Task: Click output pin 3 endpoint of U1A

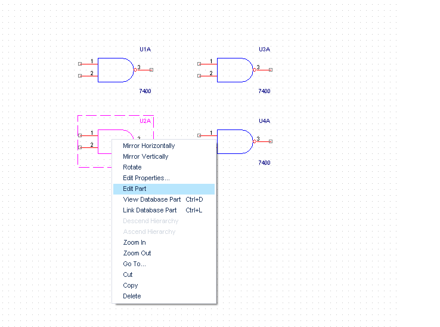Action: 151,70
